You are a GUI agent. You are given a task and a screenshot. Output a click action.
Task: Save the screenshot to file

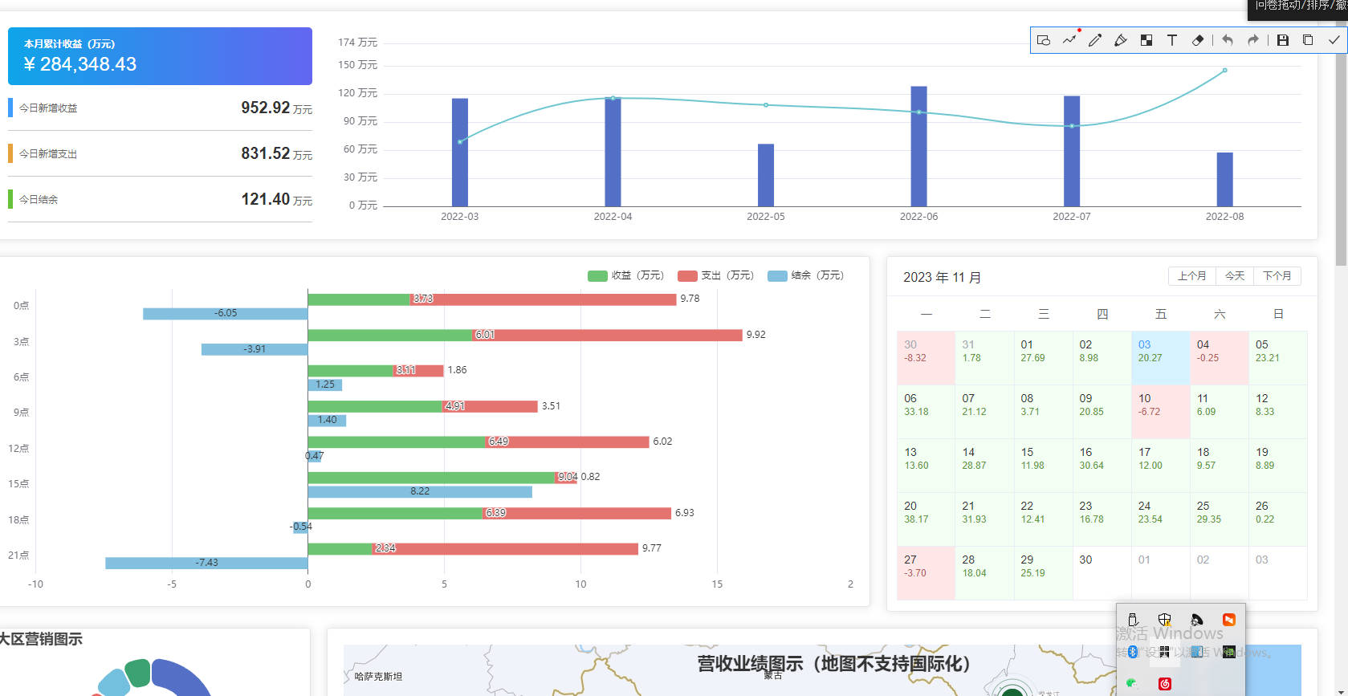tap(1283, 40)
